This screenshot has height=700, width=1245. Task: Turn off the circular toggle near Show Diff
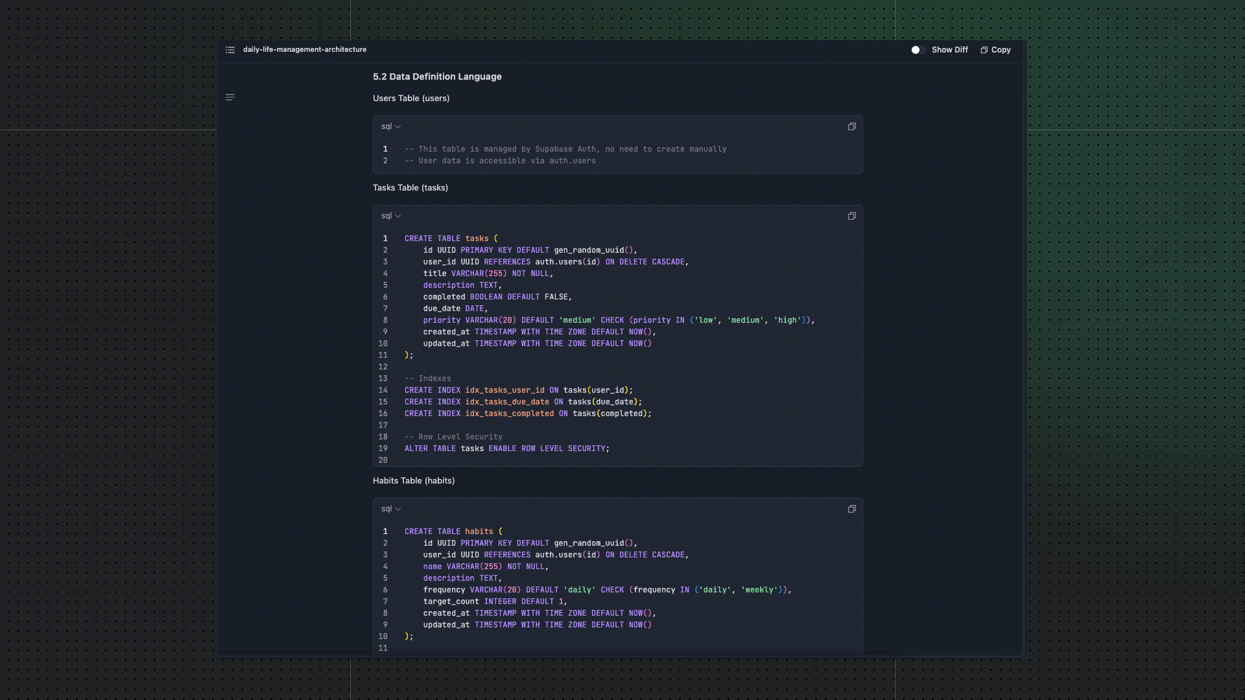point(915,49)
